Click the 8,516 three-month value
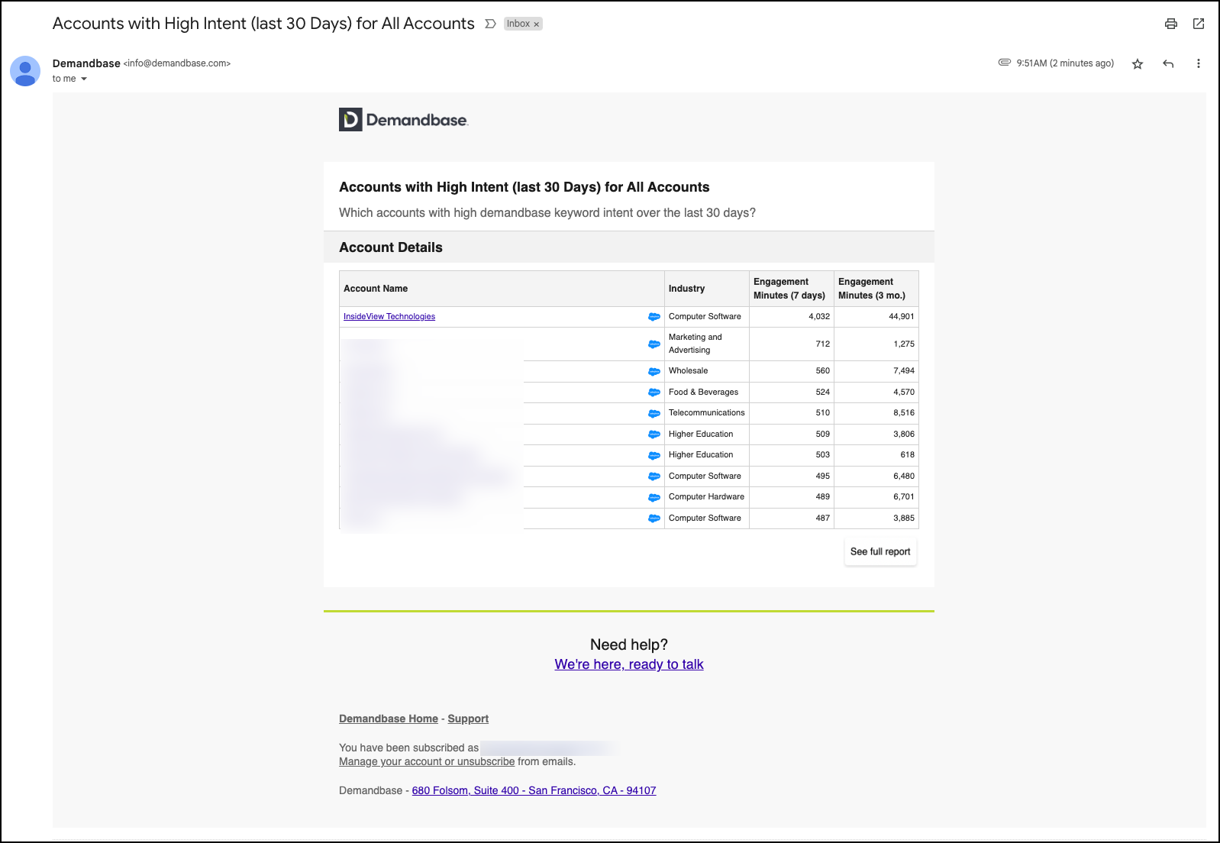1220x843 pixels. 904,412
